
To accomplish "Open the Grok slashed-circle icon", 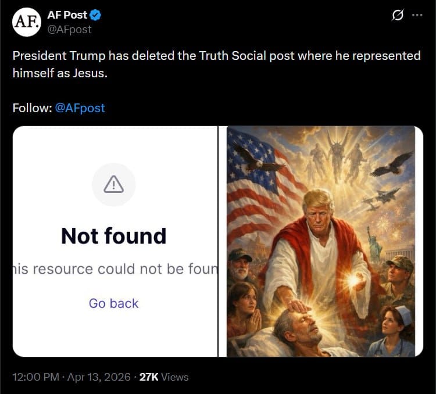I will tap(398, 16).
